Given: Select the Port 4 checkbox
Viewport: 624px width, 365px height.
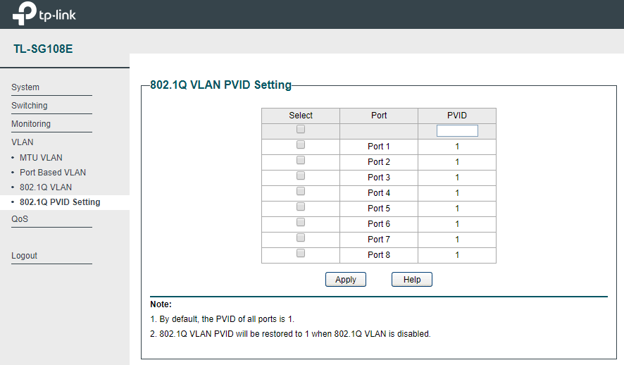Looking at the screenshot, I should point(301,191).
